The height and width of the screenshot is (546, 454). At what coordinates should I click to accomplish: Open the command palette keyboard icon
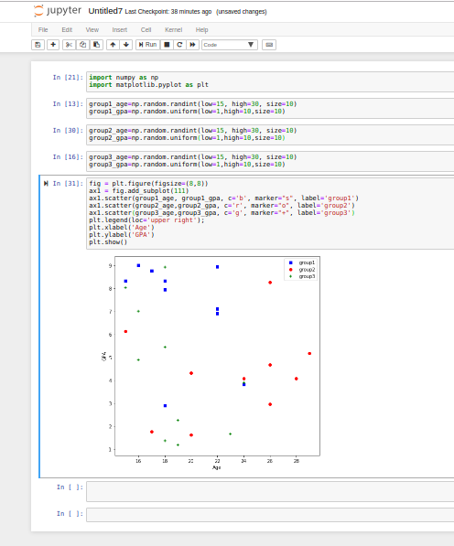pos(269,45)
